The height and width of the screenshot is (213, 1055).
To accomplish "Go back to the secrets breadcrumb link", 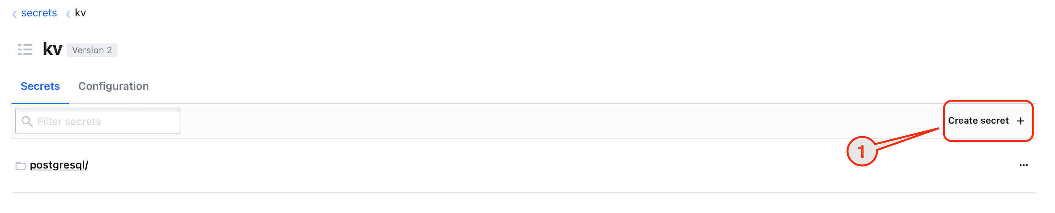I will tap(39, 13).
